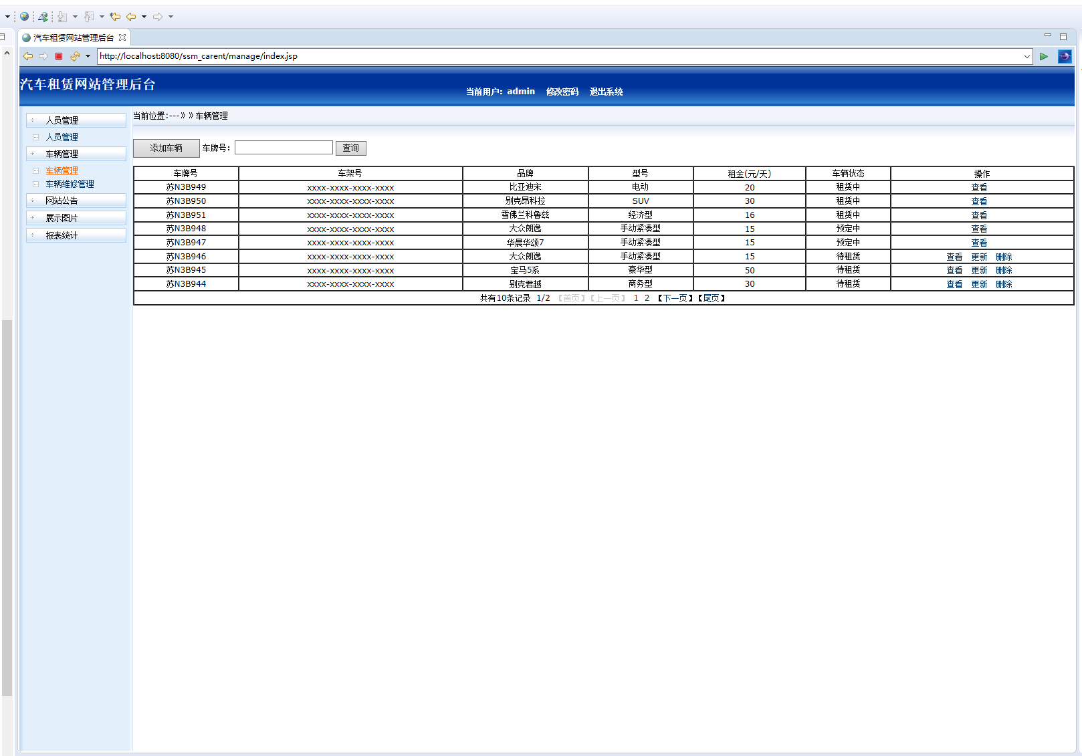Click 查看 for vehicle 苏N3B951

coord(979,215)
